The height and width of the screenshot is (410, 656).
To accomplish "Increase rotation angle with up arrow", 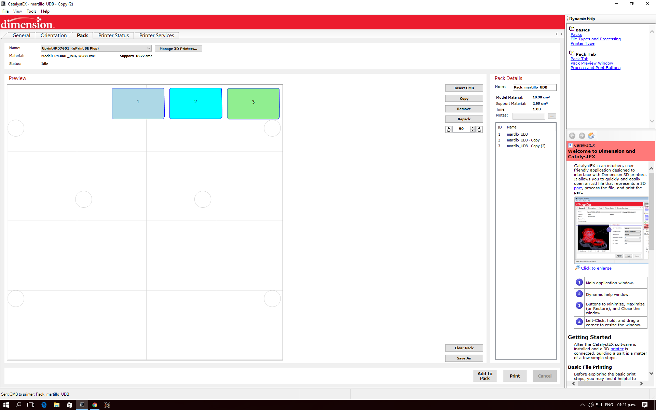I will [473, 127].
